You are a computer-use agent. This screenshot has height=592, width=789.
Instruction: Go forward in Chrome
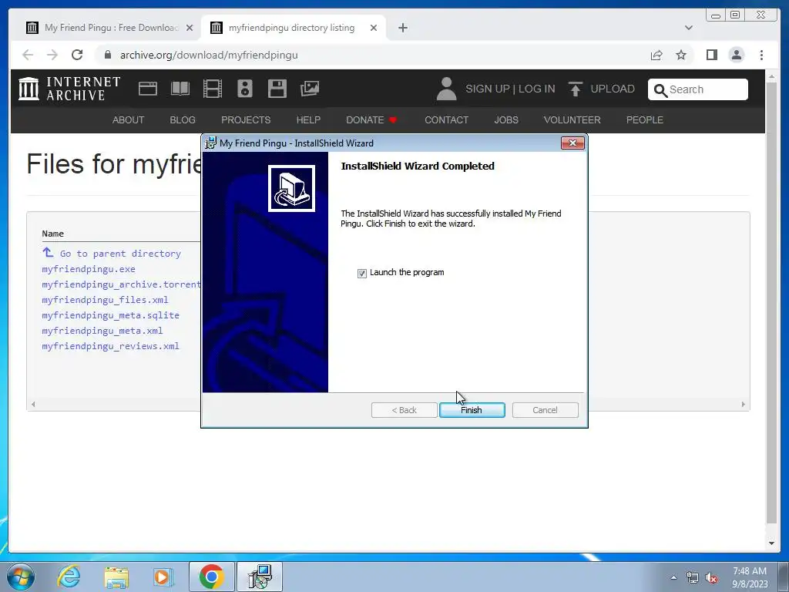tap(52, 55)
